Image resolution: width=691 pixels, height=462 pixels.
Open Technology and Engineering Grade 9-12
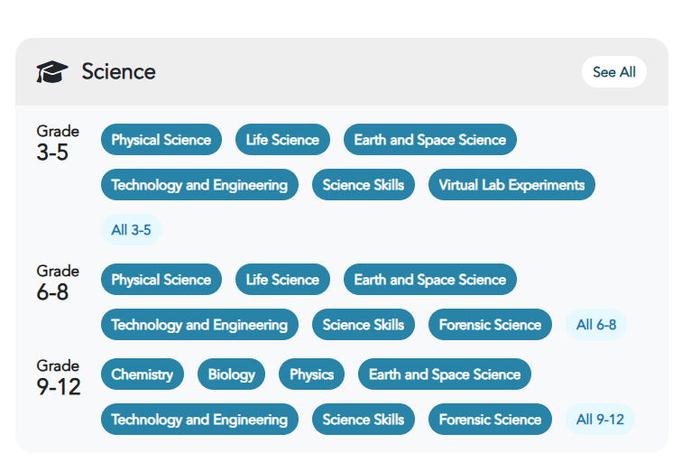tap(199, 420)
